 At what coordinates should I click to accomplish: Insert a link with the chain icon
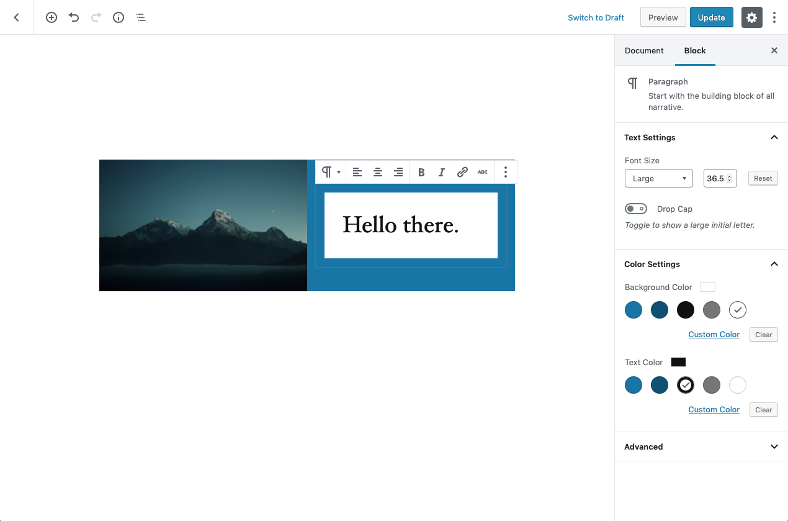[462, 172]
